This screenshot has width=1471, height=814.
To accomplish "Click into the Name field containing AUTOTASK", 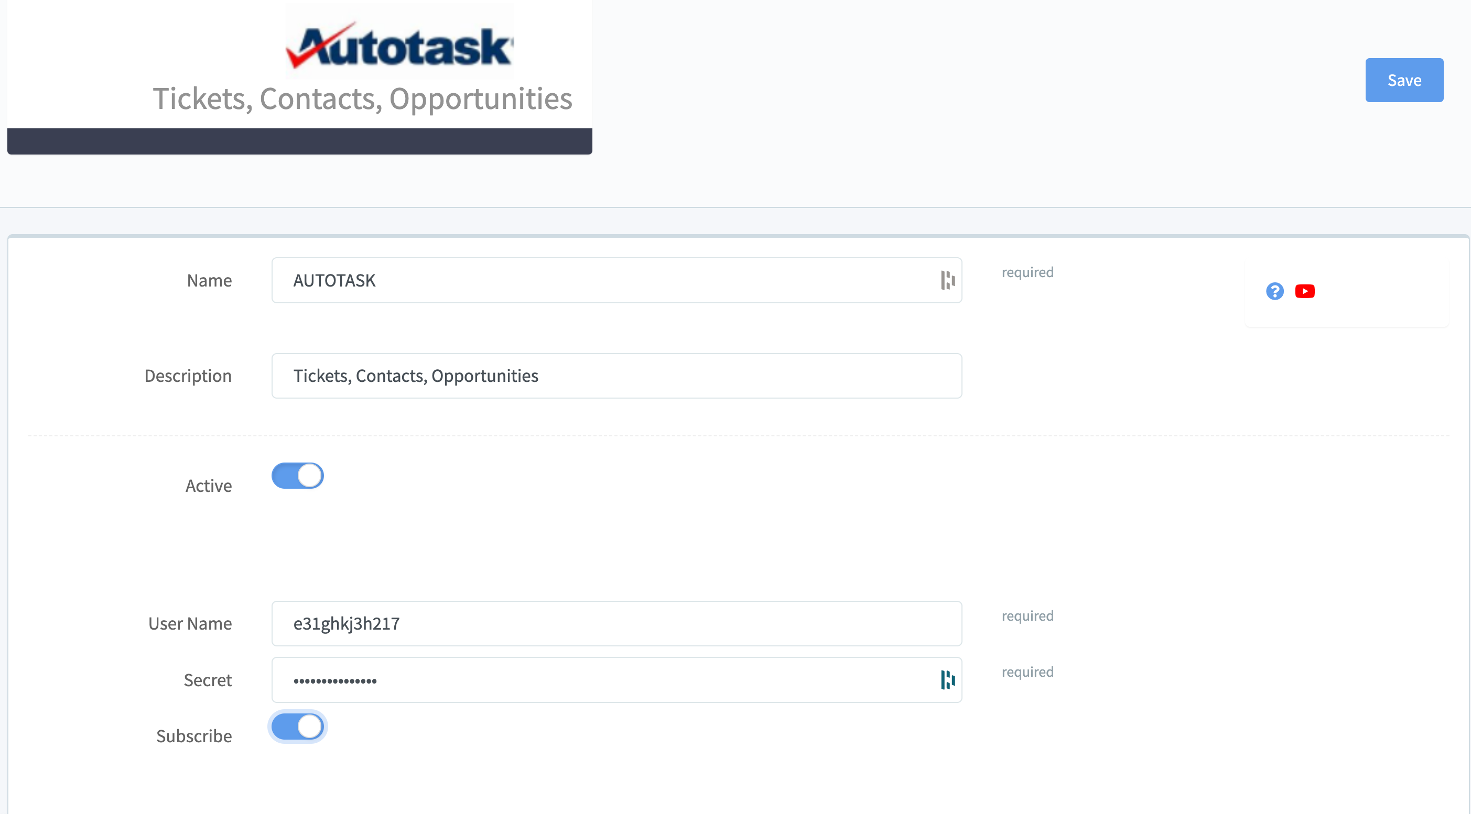I will pyautogui.click(x=616, y=280).
